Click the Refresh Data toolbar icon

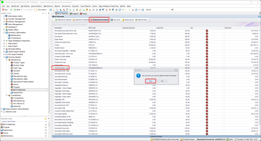[136, 20]
